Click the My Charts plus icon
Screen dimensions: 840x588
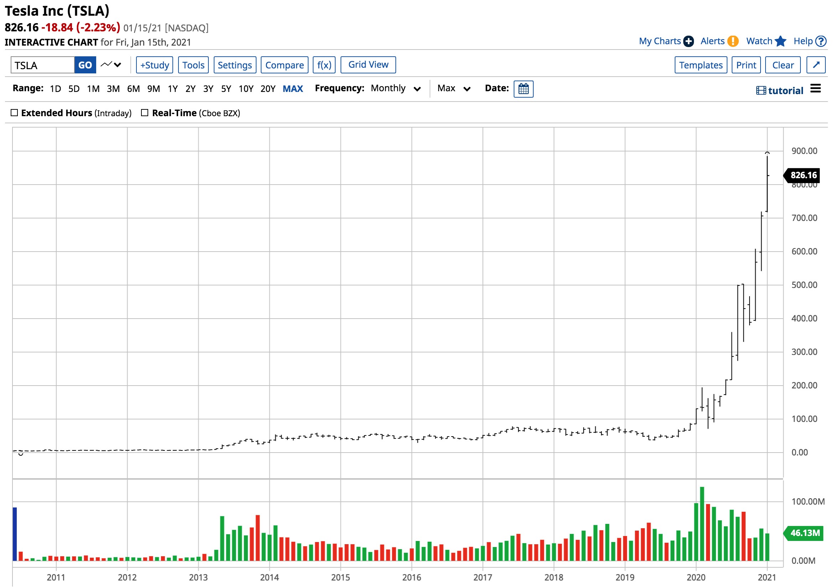[x=688, y=41]
